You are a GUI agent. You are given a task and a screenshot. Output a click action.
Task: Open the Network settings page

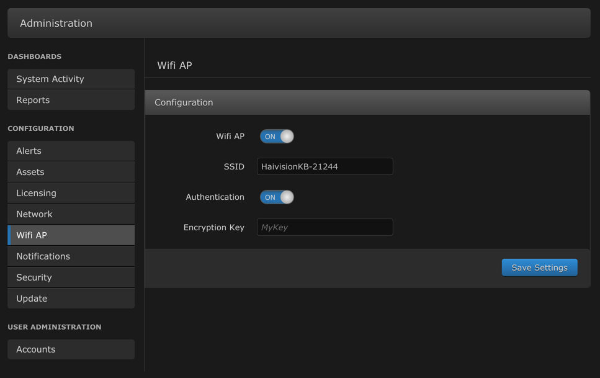71,214
